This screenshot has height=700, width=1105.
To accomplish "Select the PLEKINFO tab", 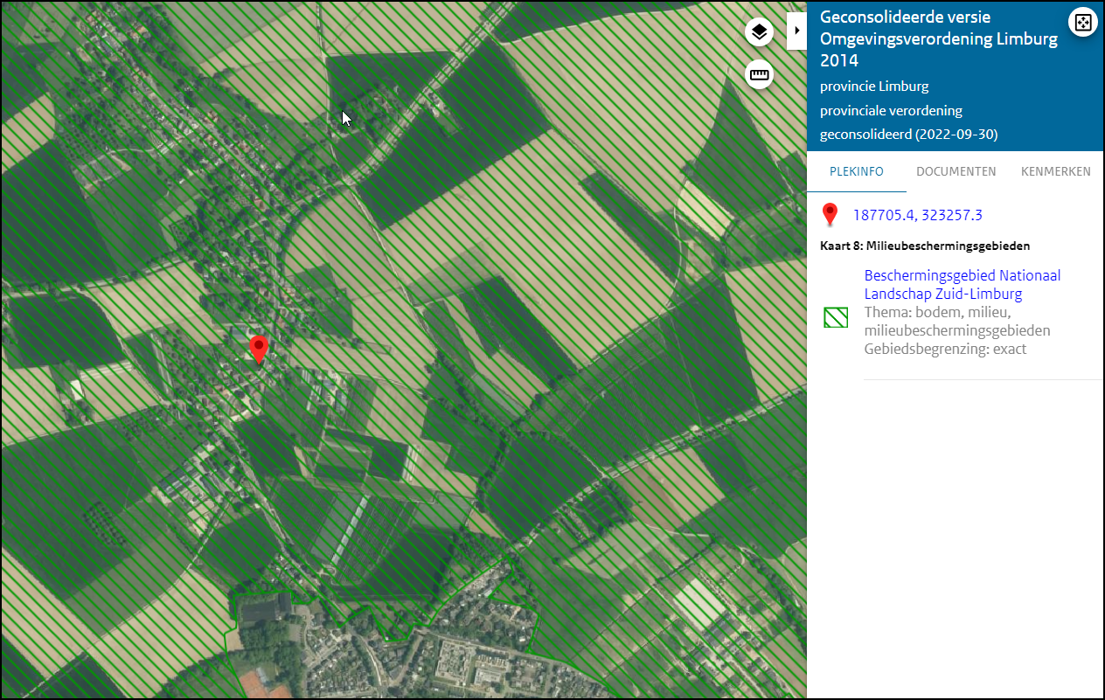I will [856, 171].
